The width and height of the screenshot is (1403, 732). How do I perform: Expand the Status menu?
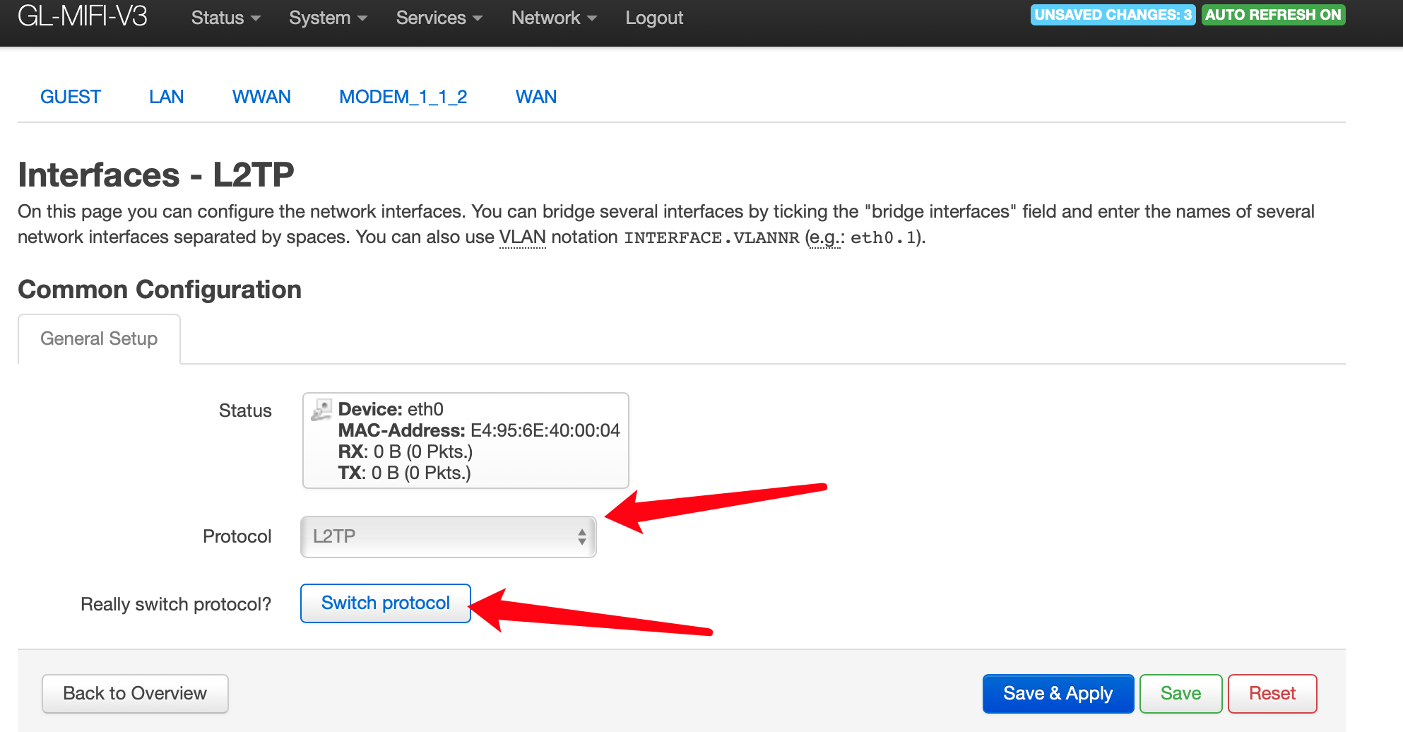pyautogui.click(x=225, y=18)
